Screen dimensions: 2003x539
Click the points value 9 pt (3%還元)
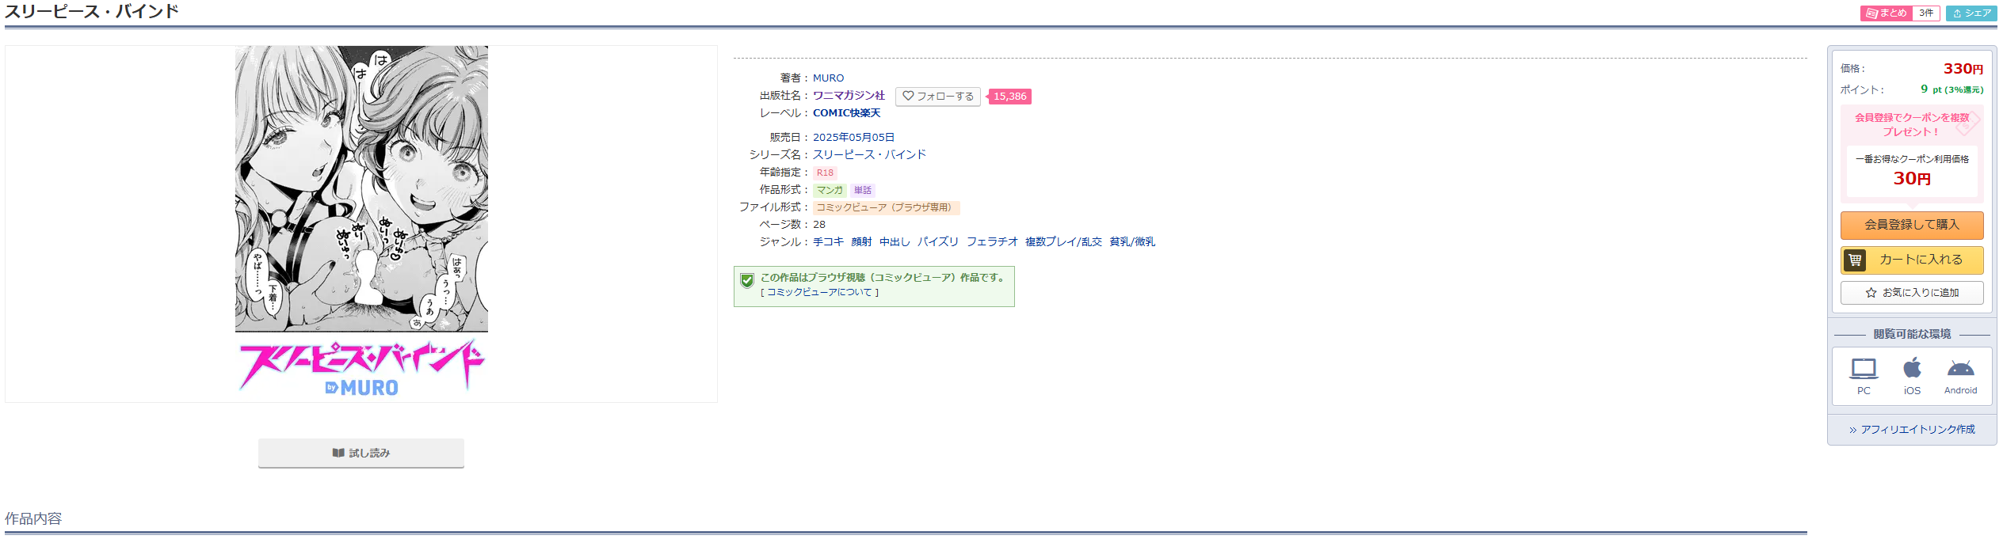(x=1951, y=89)
